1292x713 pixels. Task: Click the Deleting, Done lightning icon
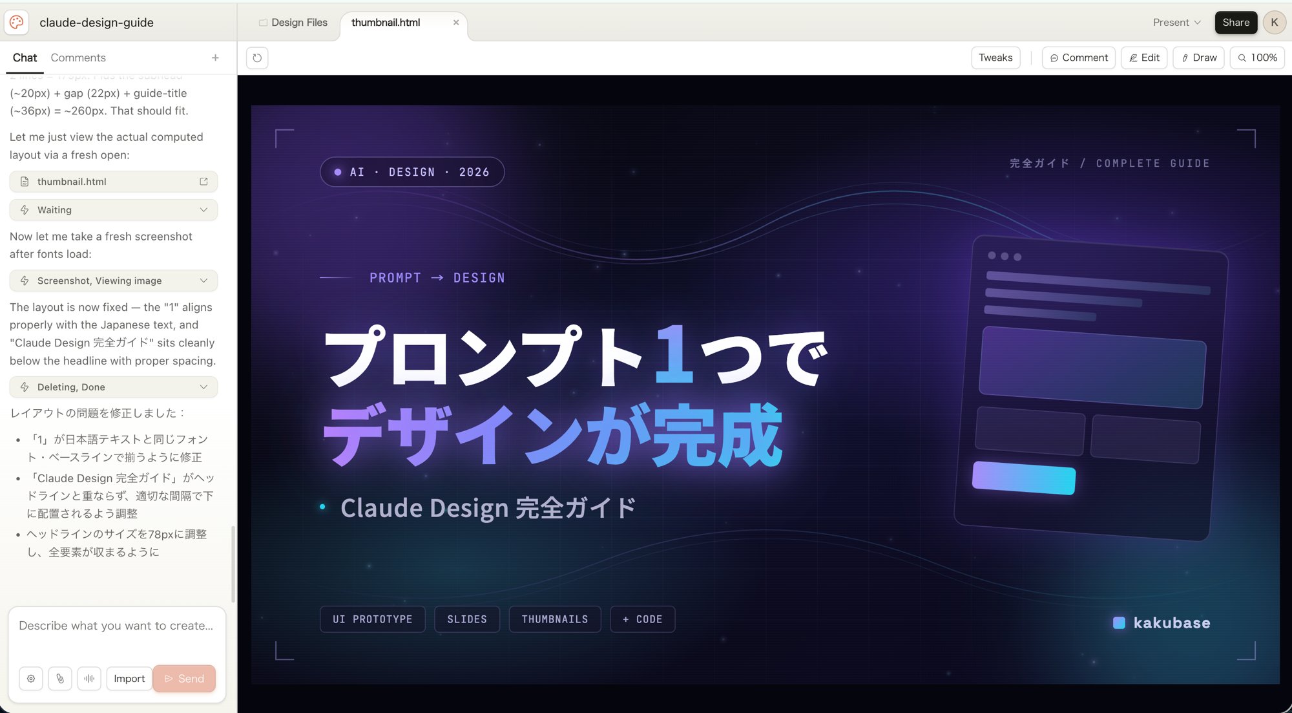(x=25, y=387)
